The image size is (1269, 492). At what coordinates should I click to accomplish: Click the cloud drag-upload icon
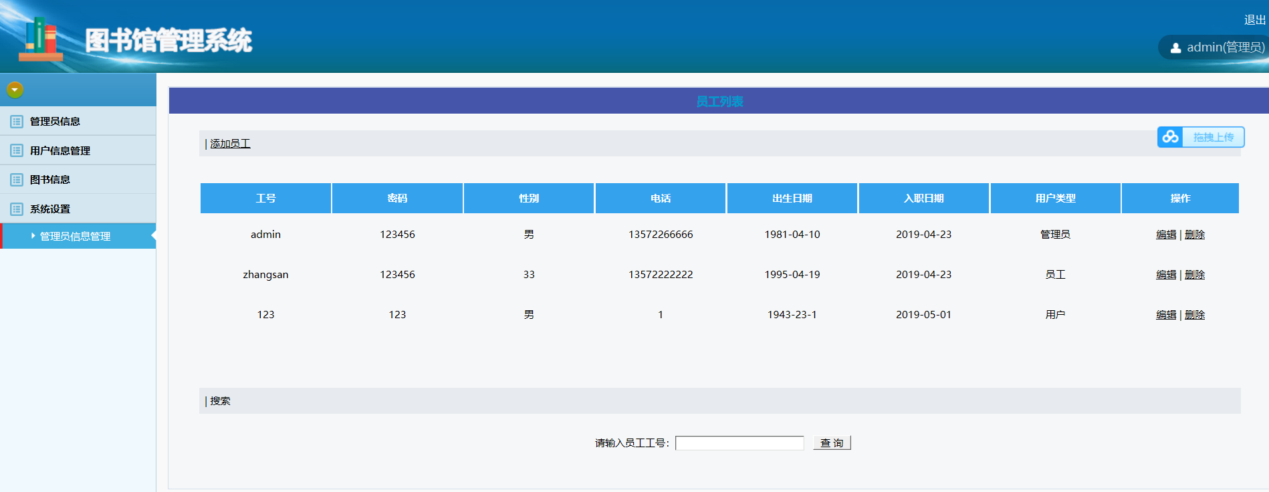tap(1170, 137)
